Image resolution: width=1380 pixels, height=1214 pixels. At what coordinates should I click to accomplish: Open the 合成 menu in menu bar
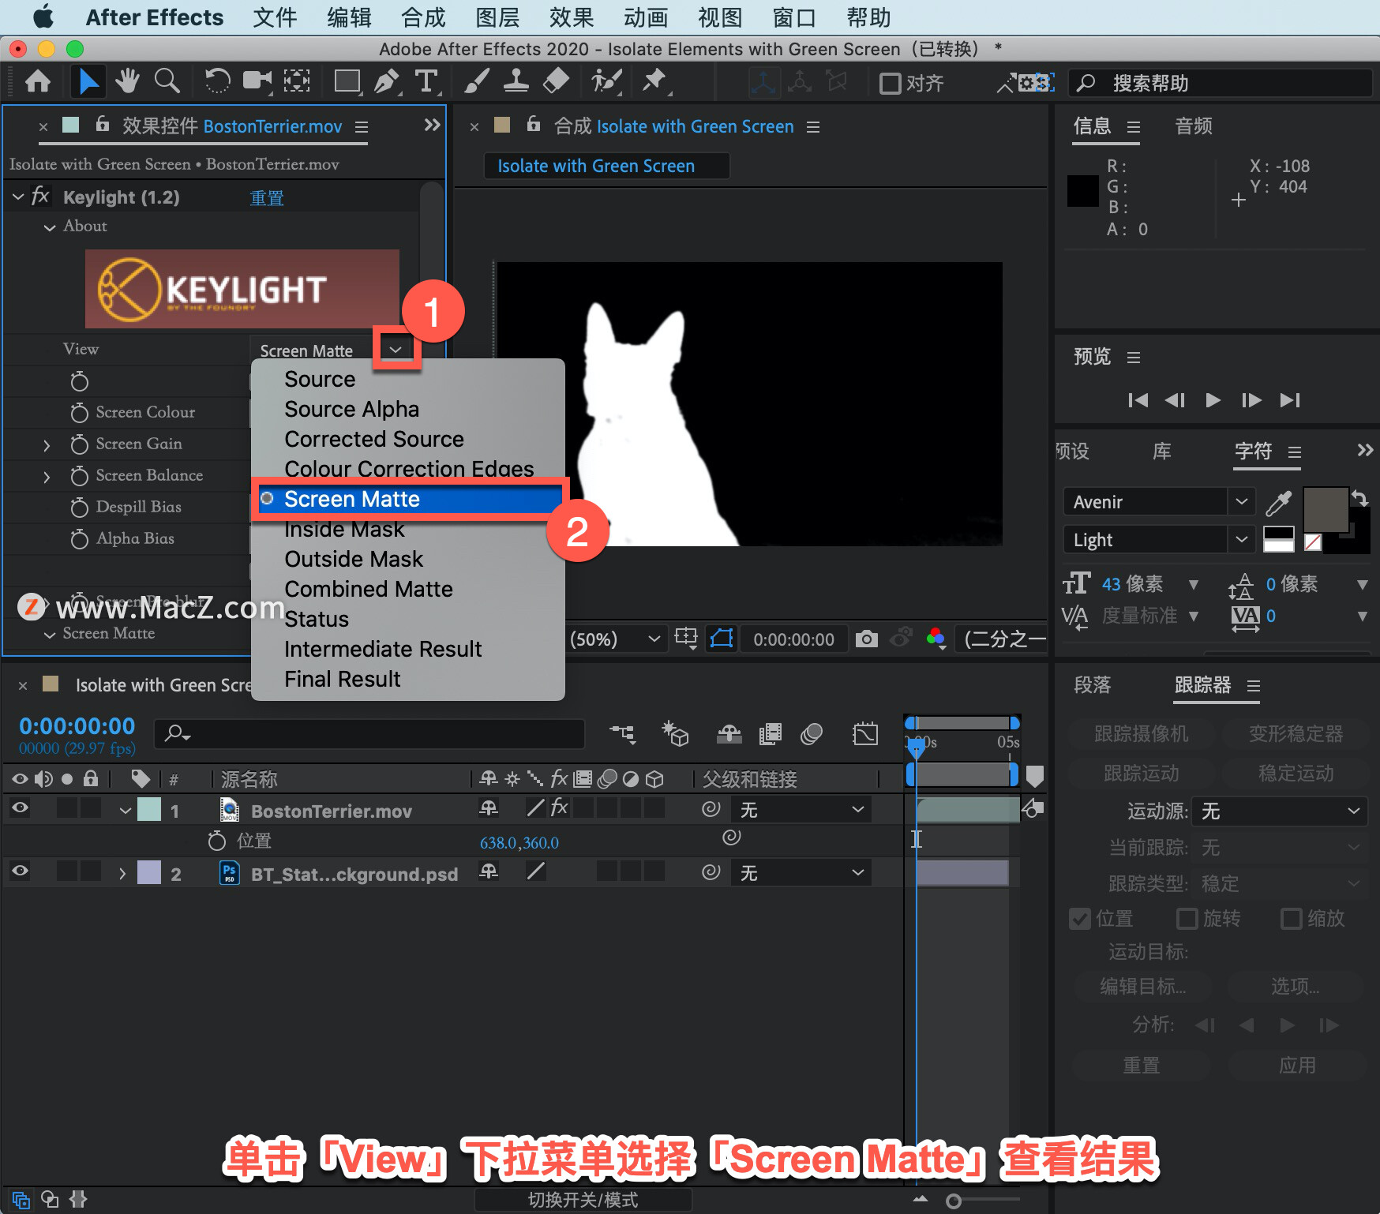pyautogui.click(x=423, y=17)
